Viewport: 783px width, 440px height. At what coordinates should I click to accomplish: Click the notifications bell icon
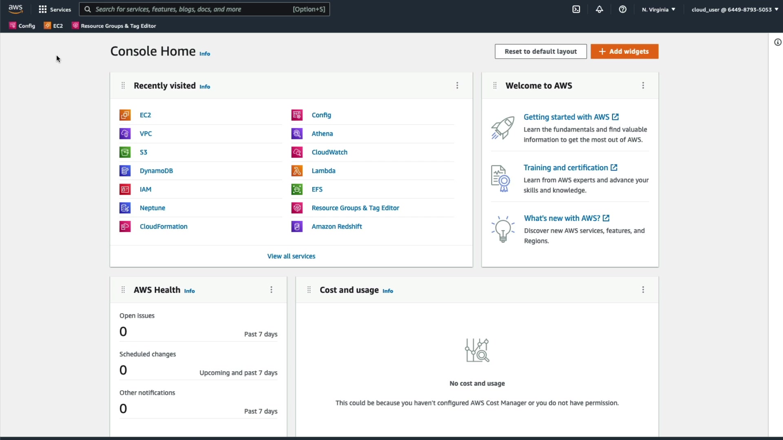pos(599,9)
